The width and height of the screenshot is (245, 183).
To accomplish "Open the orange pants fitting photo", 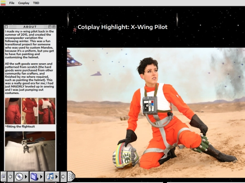I will coord(13,111).
